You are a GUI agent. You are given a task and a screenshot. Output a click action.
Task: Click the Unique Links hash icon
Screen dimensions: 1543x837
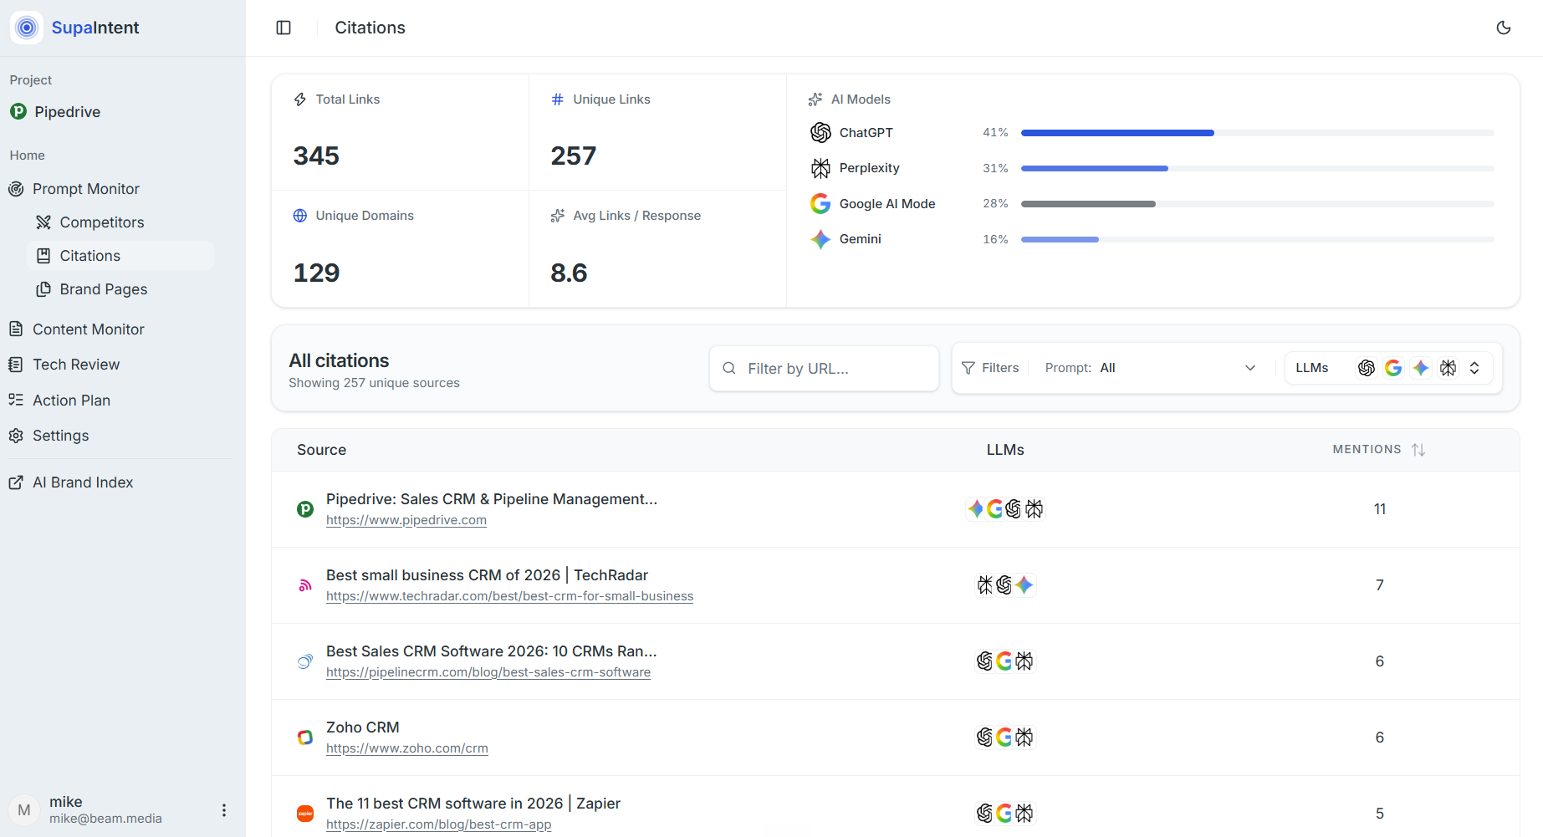[x=558, y=100]
